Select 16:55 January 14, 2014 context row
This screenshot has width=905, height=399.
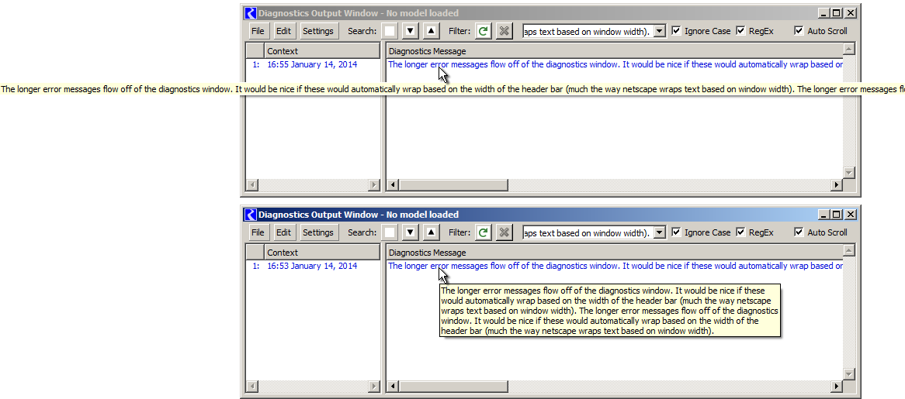pos(312,64)
